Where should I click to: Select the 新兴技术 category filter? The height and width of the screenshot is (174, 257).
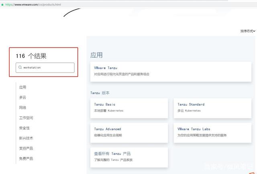26,138
